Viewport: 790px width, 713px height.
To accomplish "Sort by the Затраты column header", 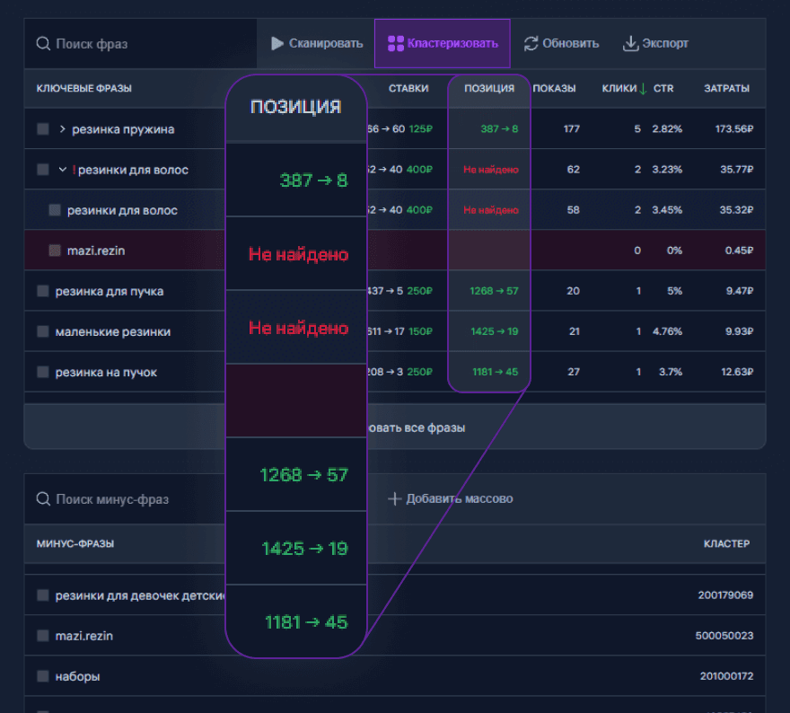I will [726, 88].
